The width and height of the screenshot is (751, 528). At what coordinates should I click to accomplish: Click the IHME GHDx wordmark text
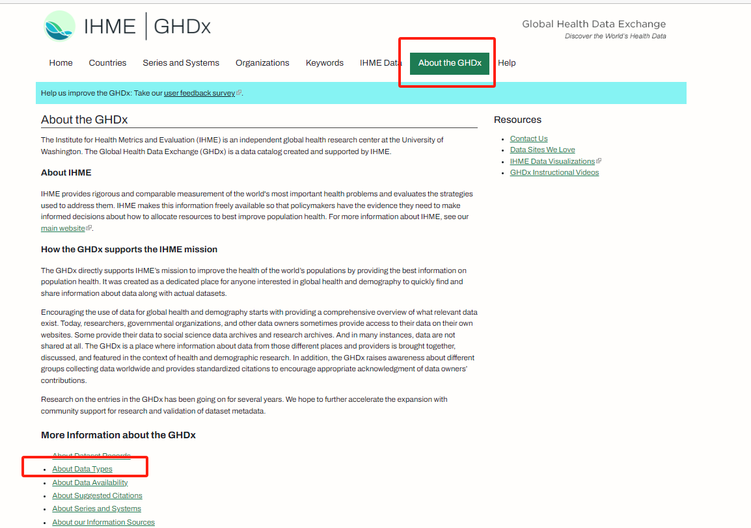148,26
